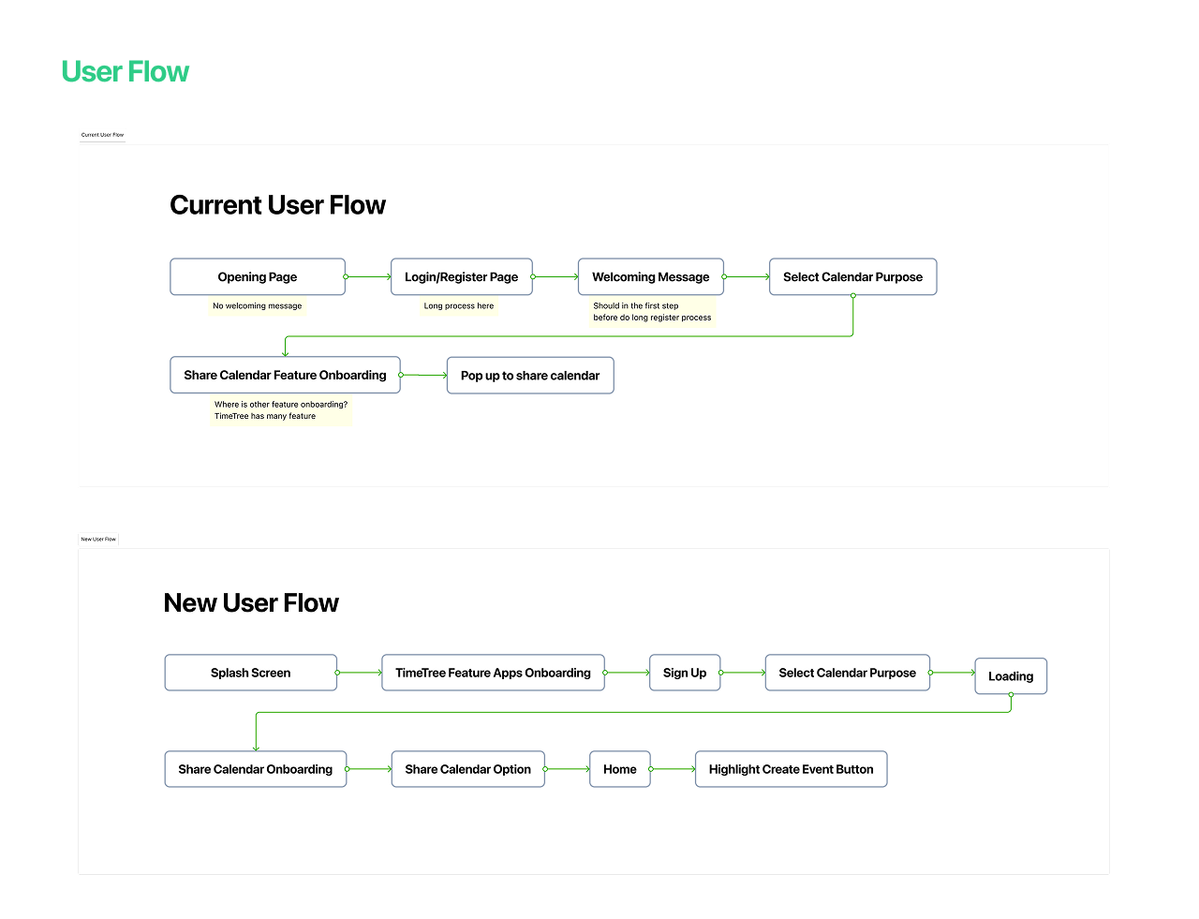Click the Highlight Create Event Button node

pyautogui.click(x=791, y=769)
